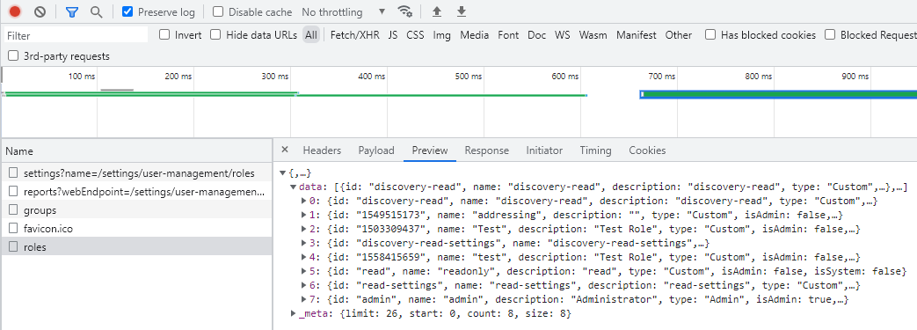Image resolution: width=917 pixels, height=330 pixels.
Task: Filter by Fetch/XHR requests
Action: [355, 35]
